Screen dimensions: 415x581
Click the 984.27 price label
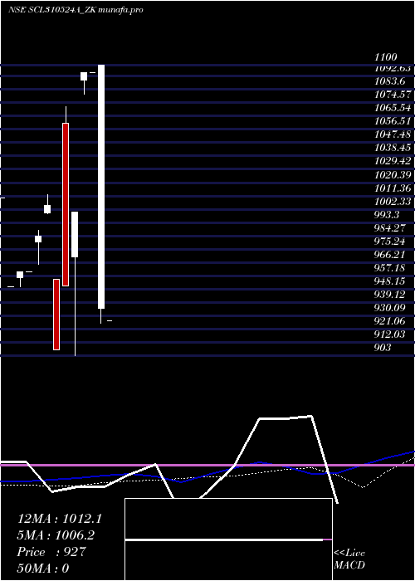coord(389,228)
